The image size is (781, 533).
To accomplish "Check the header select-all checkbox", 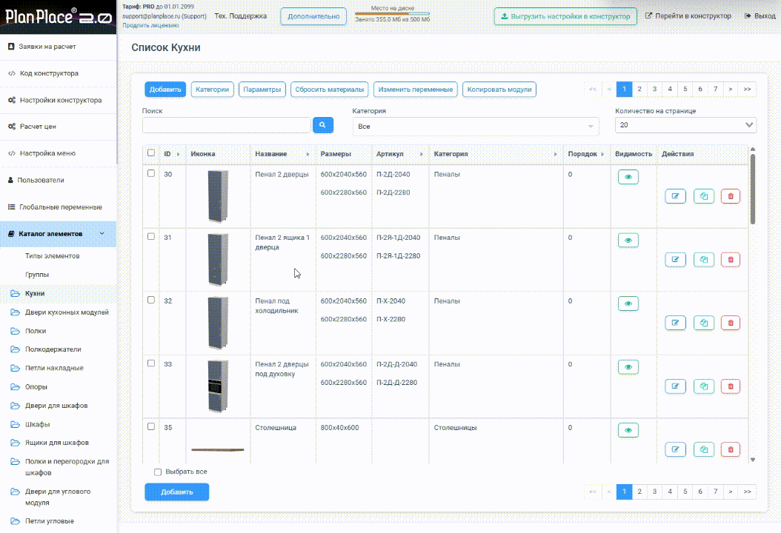I will [151, 152].
